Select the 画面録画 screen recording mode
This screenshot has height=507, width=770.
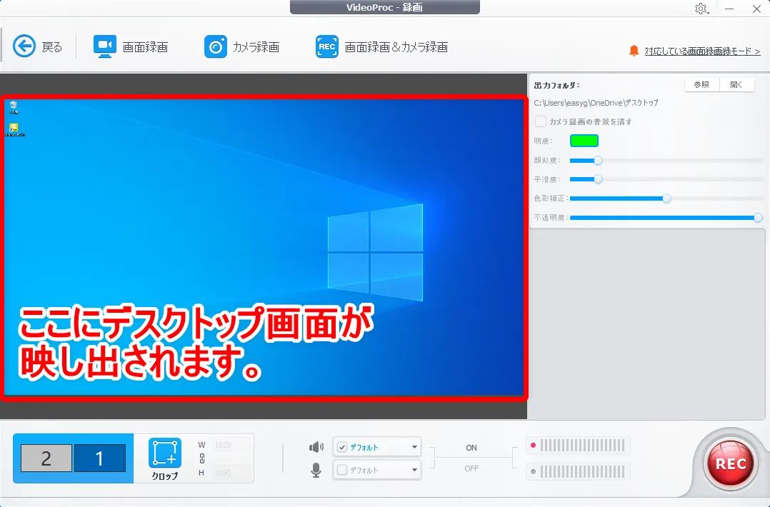[131, 46]
